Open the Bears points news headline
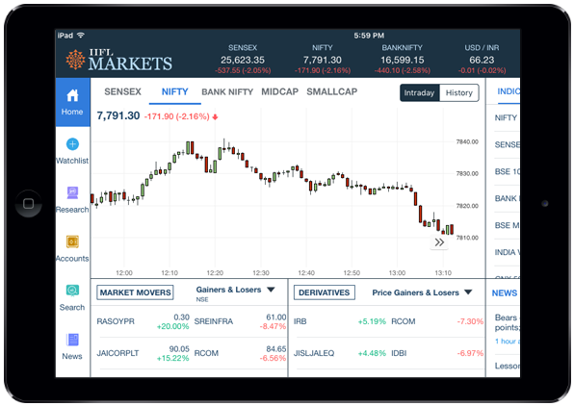Viewport: 574px width, 406px height. pyautogui.click(x=507, y=322)
